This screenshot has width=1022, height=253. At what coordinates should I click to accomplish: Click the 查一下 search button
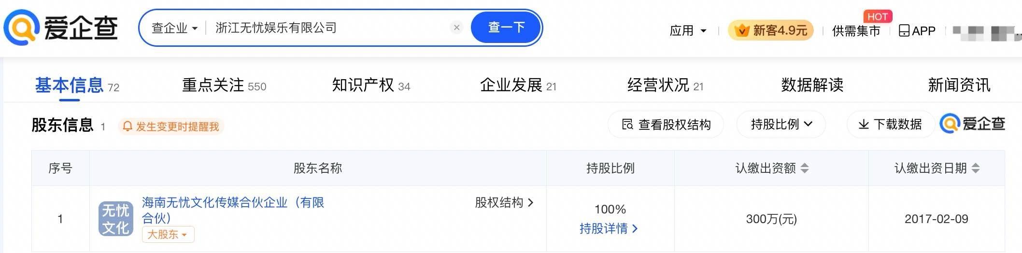click(506, 28)
